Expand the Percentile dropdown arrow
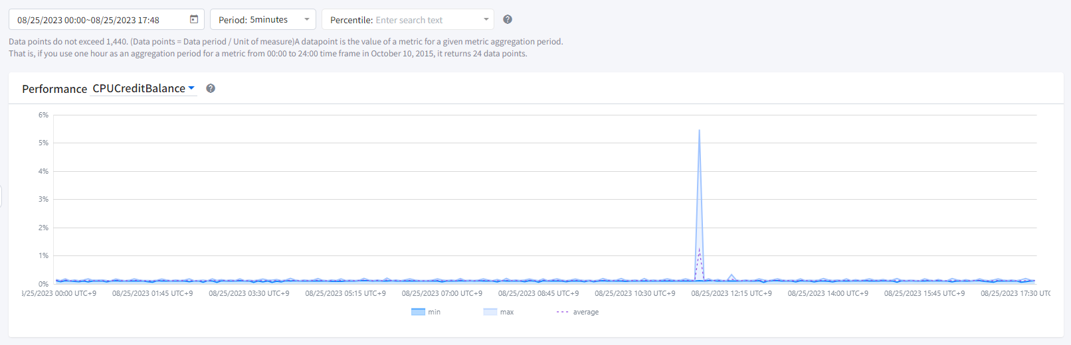The image size is (1071, 345). 486,19
